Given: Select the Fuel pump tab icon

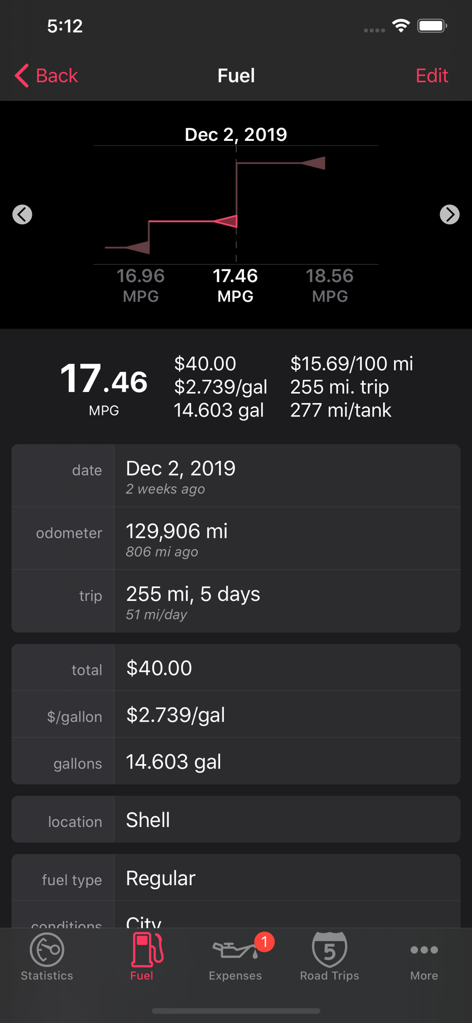Looking at the screenshot, I should click(x=147, y=949).
